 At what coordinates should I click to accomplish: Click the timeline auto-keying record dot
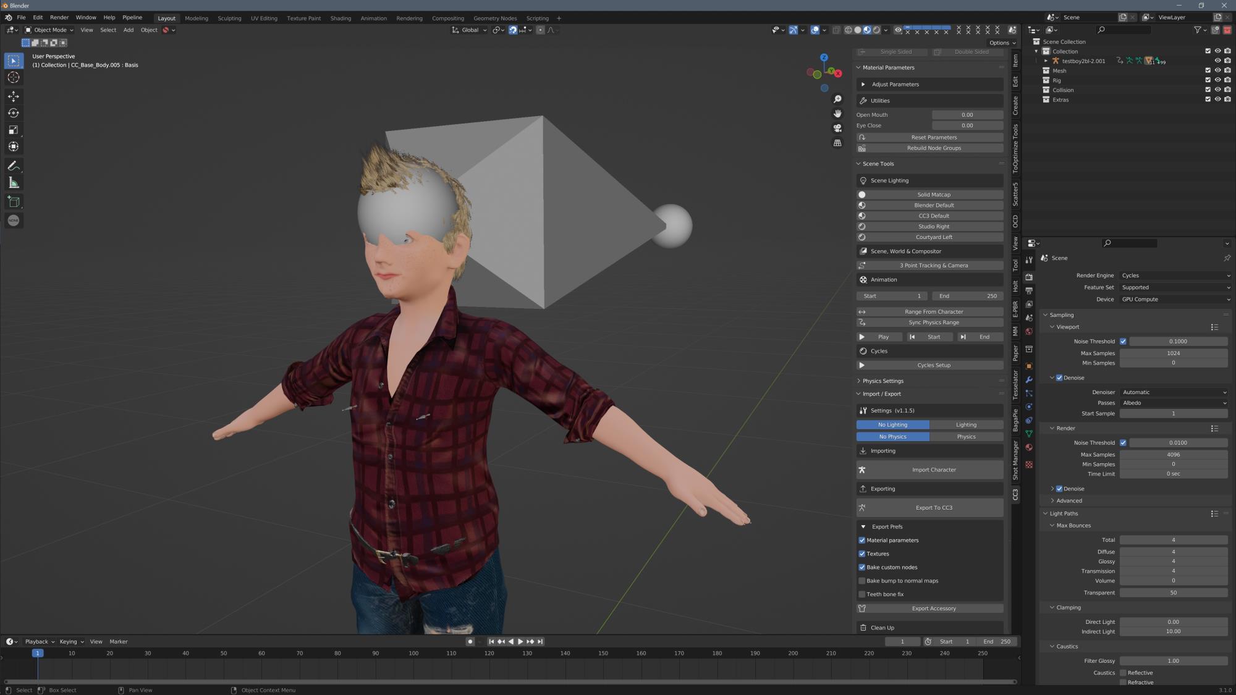pos(470,642)
